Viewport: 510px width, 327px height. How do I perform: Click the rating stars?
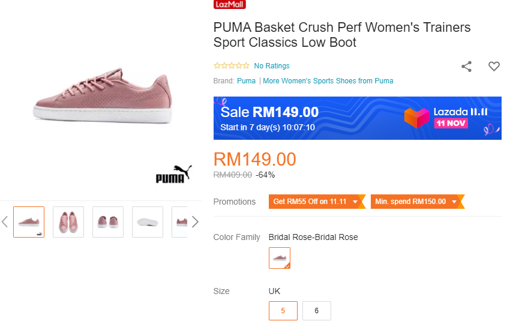[x=232, y=66]
